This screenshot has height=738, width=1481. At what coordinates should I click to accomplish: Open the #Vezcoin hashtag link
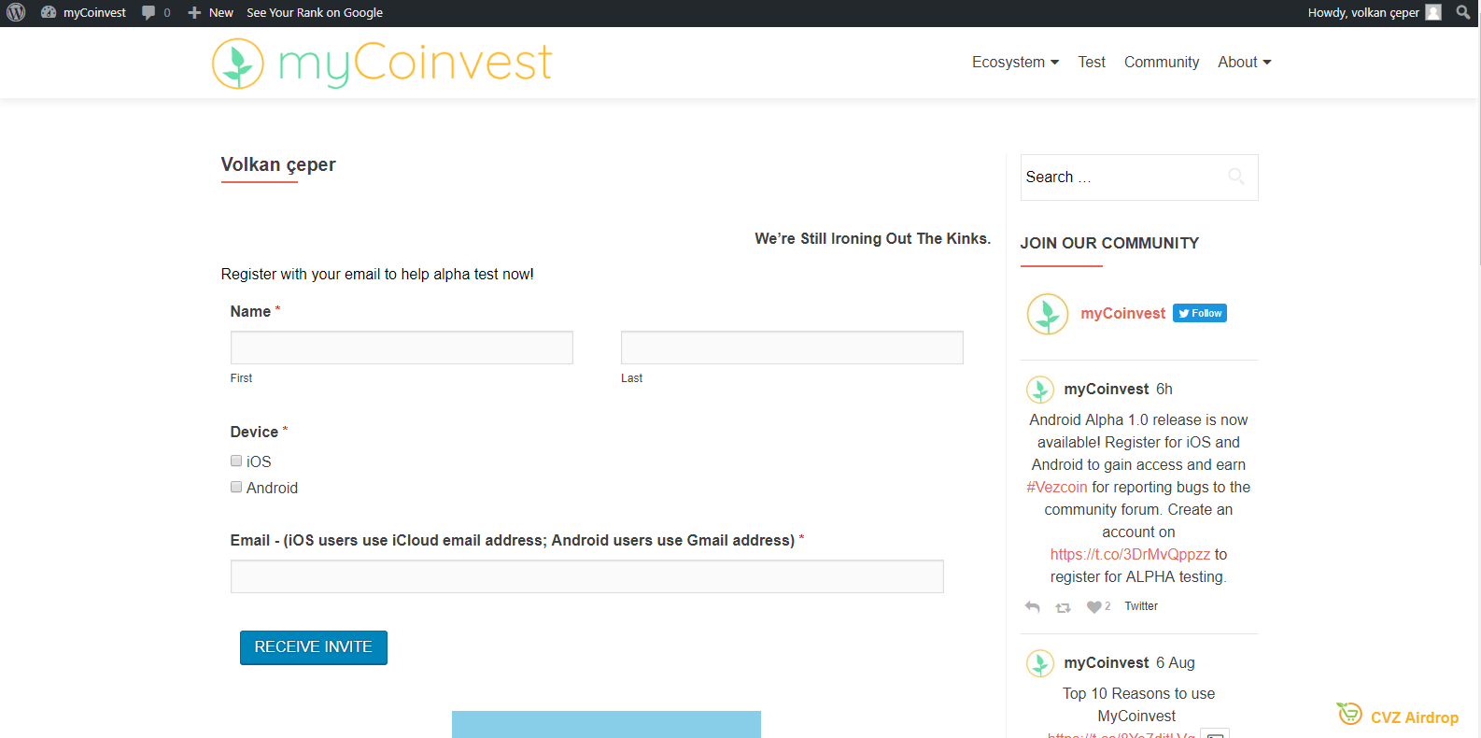tap(1057, 487)
